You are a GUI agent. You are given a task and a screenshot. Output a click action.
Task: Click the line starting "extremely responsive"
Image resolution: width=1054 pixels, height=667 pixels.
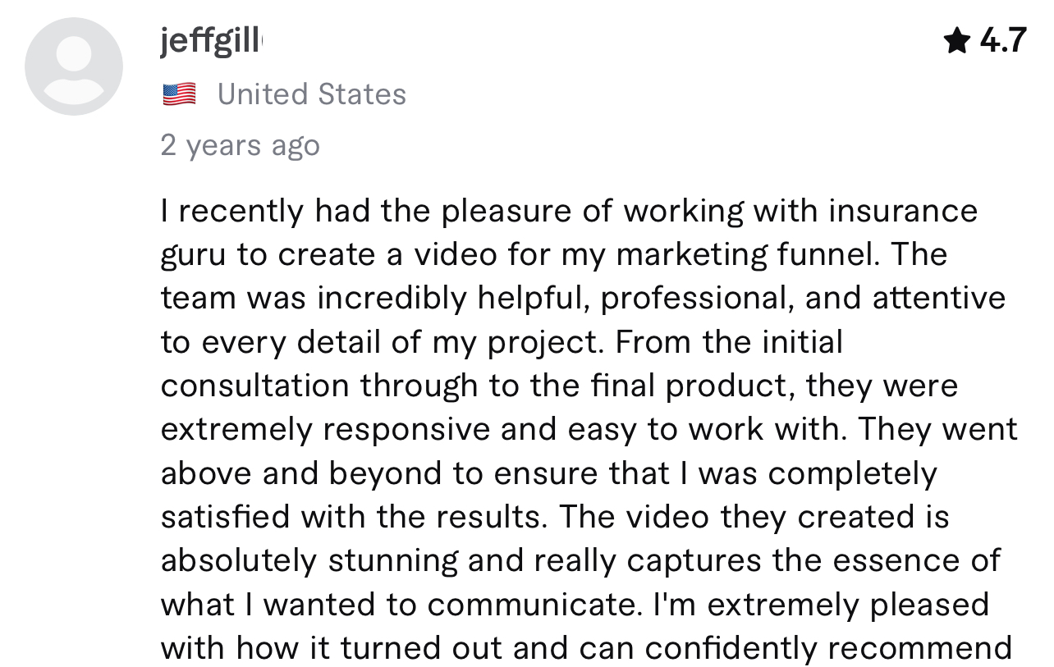pos(589,429)
